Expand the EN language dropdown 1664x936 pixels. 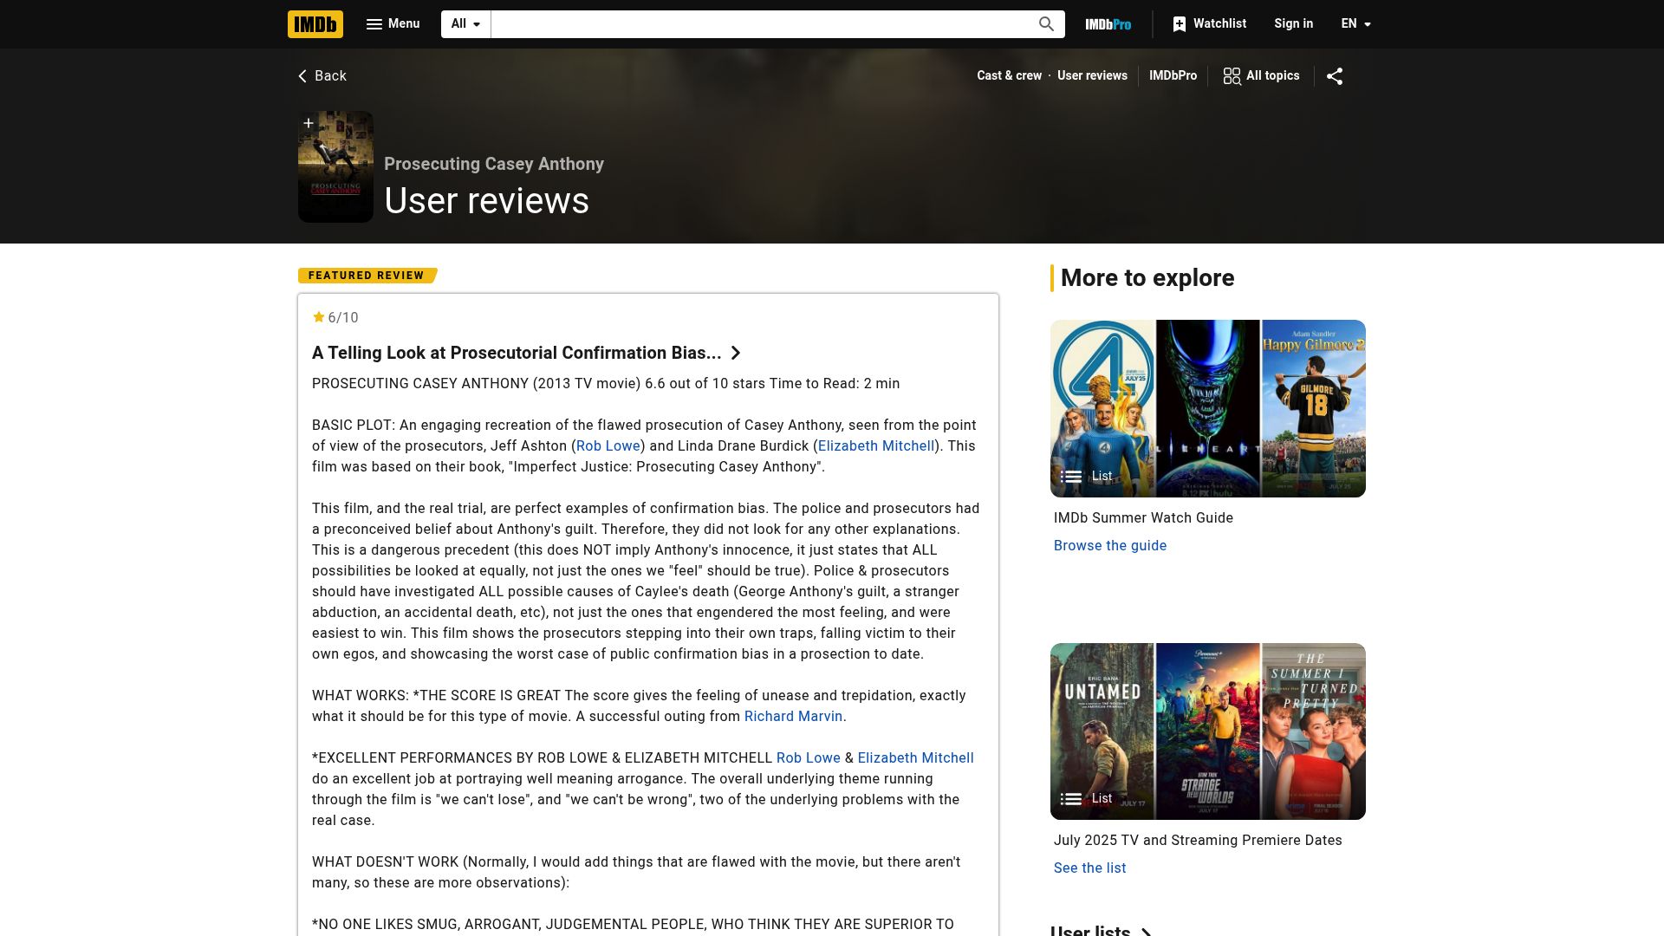[1355, 24]
